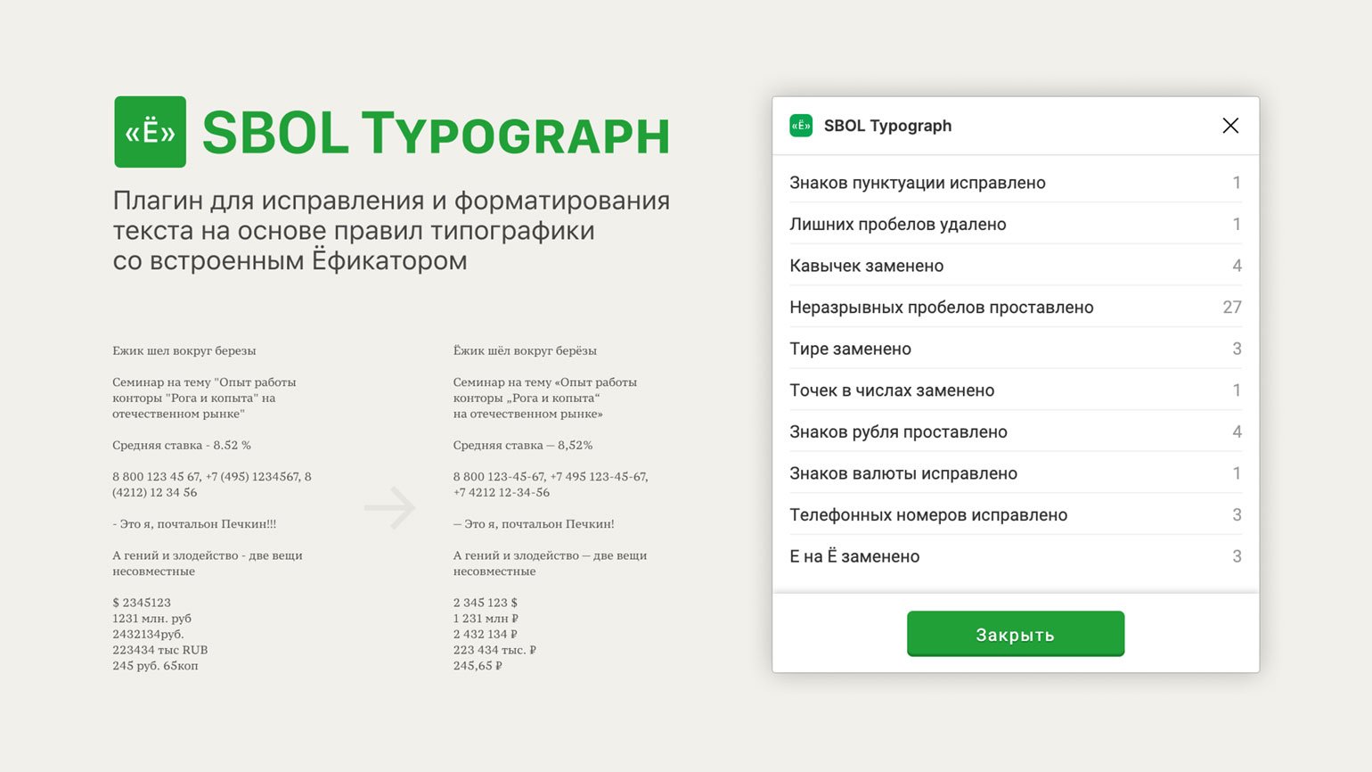Click the corrected line '— Это я, почтальон Печкин!'
Screen dimensions: 1372x772
click(534, 524)
